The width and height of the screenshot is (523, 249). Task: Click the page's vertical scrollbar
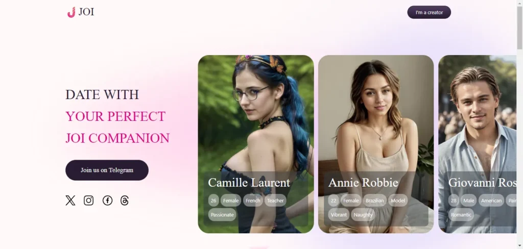coord(519,124)
